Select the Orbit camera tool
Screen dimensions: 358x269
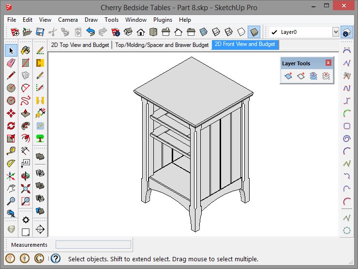(26, 176)
